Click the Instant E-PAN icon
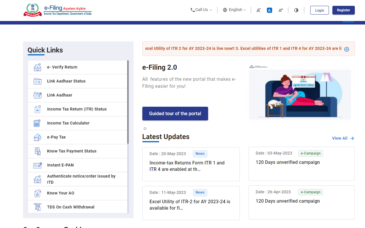 pos(38,165)
